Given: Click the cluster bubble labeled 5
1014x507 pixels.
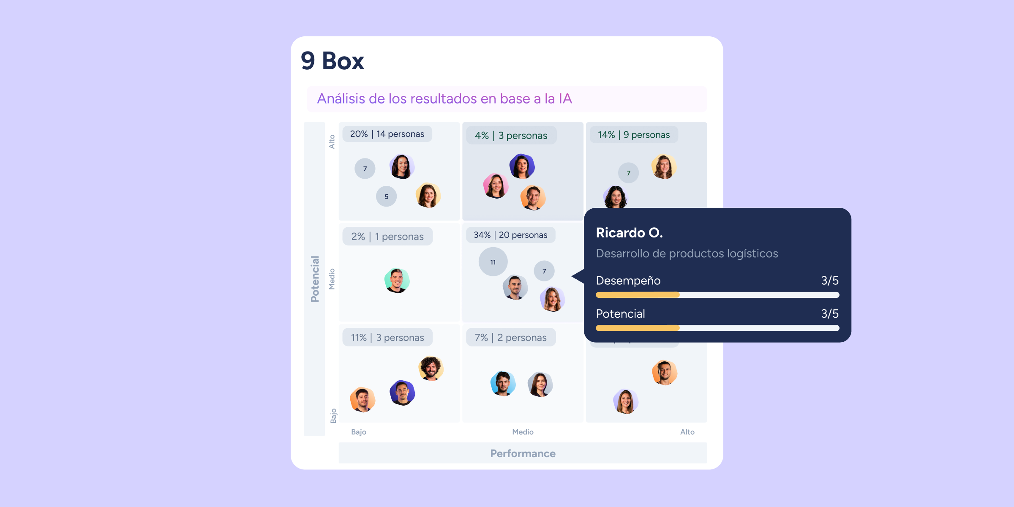Looking at the screenshot, I should (386, 196).
